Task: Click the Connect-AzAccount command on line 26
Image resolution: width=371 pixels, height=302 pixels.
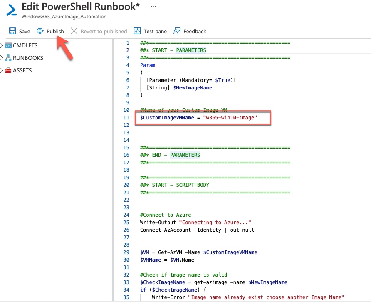Action: (166, 230)
